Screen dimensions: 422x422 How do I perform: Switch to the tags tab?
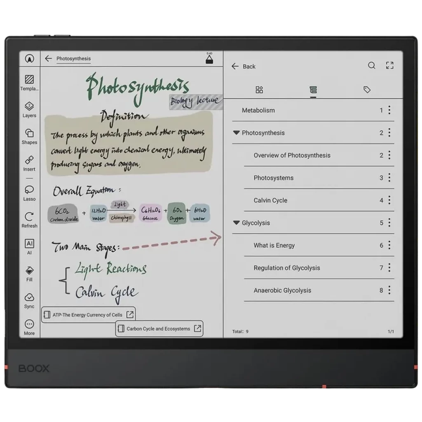click(x=367, y=89)
